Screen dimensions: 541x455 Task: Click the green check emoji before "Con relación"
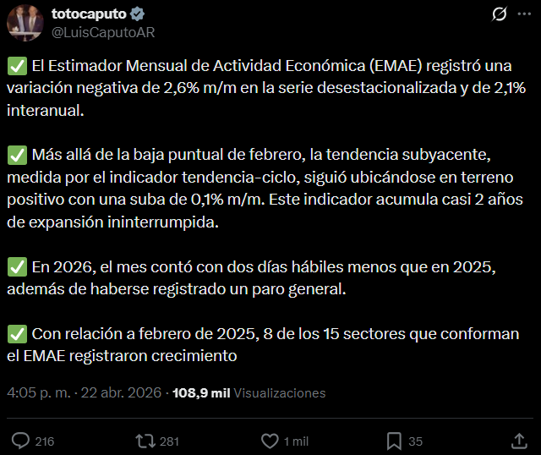[x=15, y=333]
